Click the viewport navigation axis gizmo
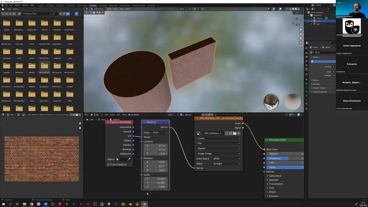Screen dimensions: 368x207 (x=296, y=22)
